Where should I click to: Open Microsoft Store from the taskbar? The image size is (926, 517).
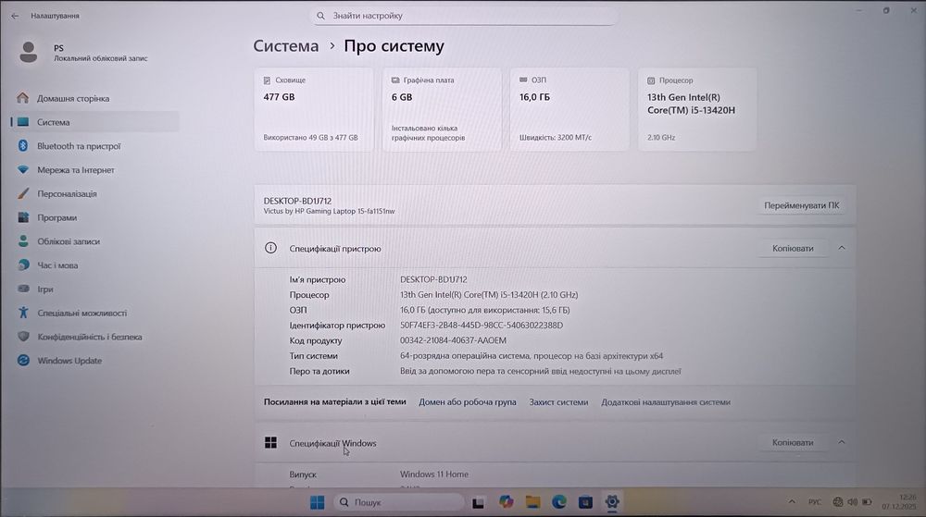click(x=585, y=502)
